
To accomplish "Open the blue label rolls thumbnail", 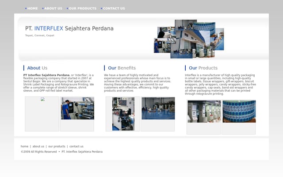I will 239,112.
